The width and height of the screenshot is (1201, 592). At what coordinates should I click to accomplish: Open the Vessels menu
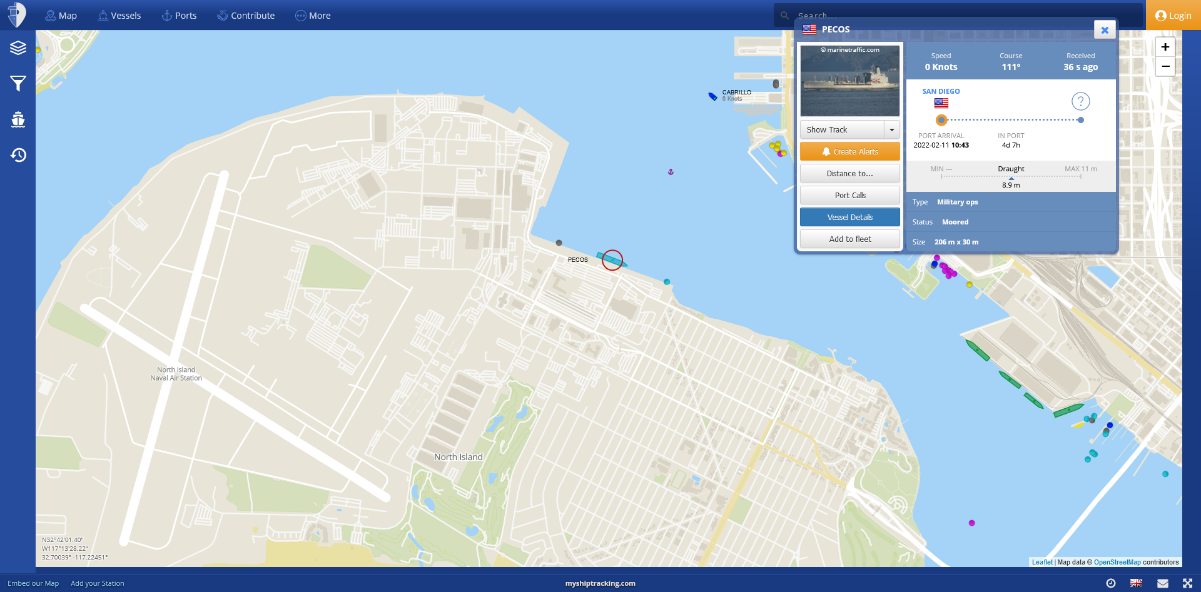(119, 16)
